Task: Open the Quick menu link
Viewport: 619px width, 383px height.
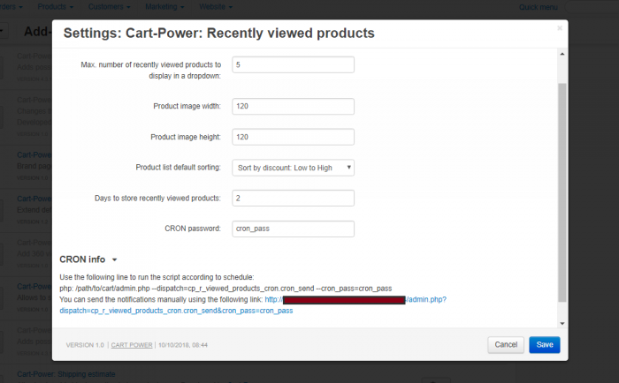Action: [x=538, y=7]
